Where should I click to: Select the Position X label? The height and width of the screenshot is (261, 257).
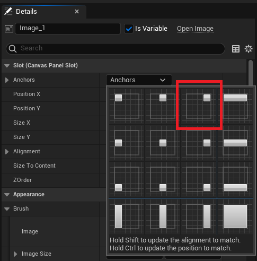coord(26,94)
